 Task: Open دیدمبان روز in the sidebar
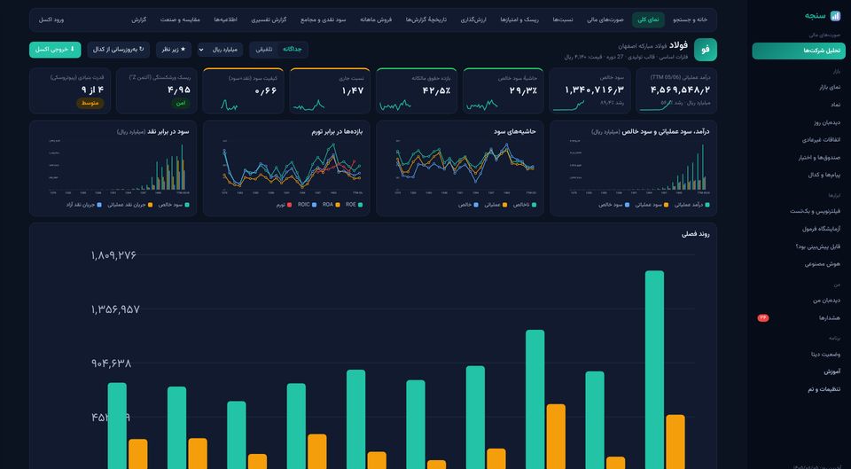point(799,122)
